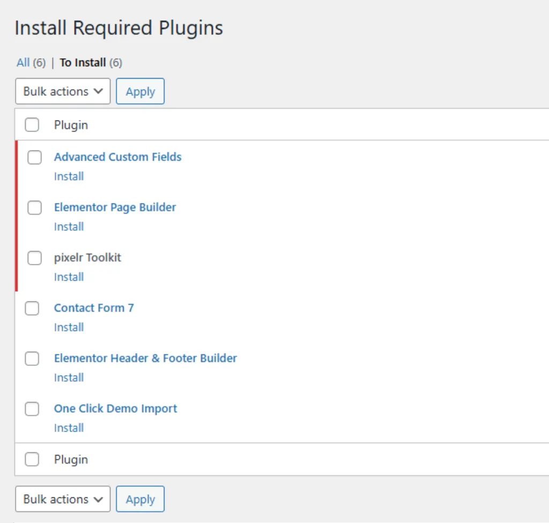Click the bottom Apply button
This screenshot has width=549, height=523.
140,499
